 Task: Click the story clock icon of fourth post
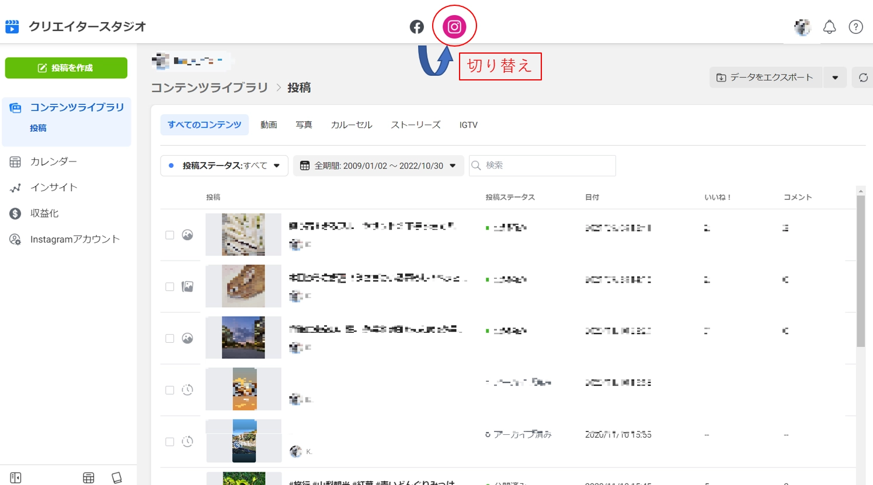pyautogui.click(x=187, y=390)
